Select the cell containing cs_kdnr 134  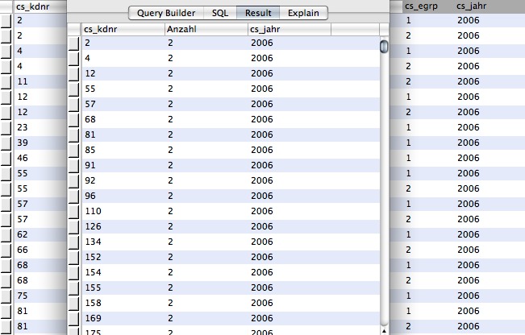pyautogui.click(x=121, y=242)
